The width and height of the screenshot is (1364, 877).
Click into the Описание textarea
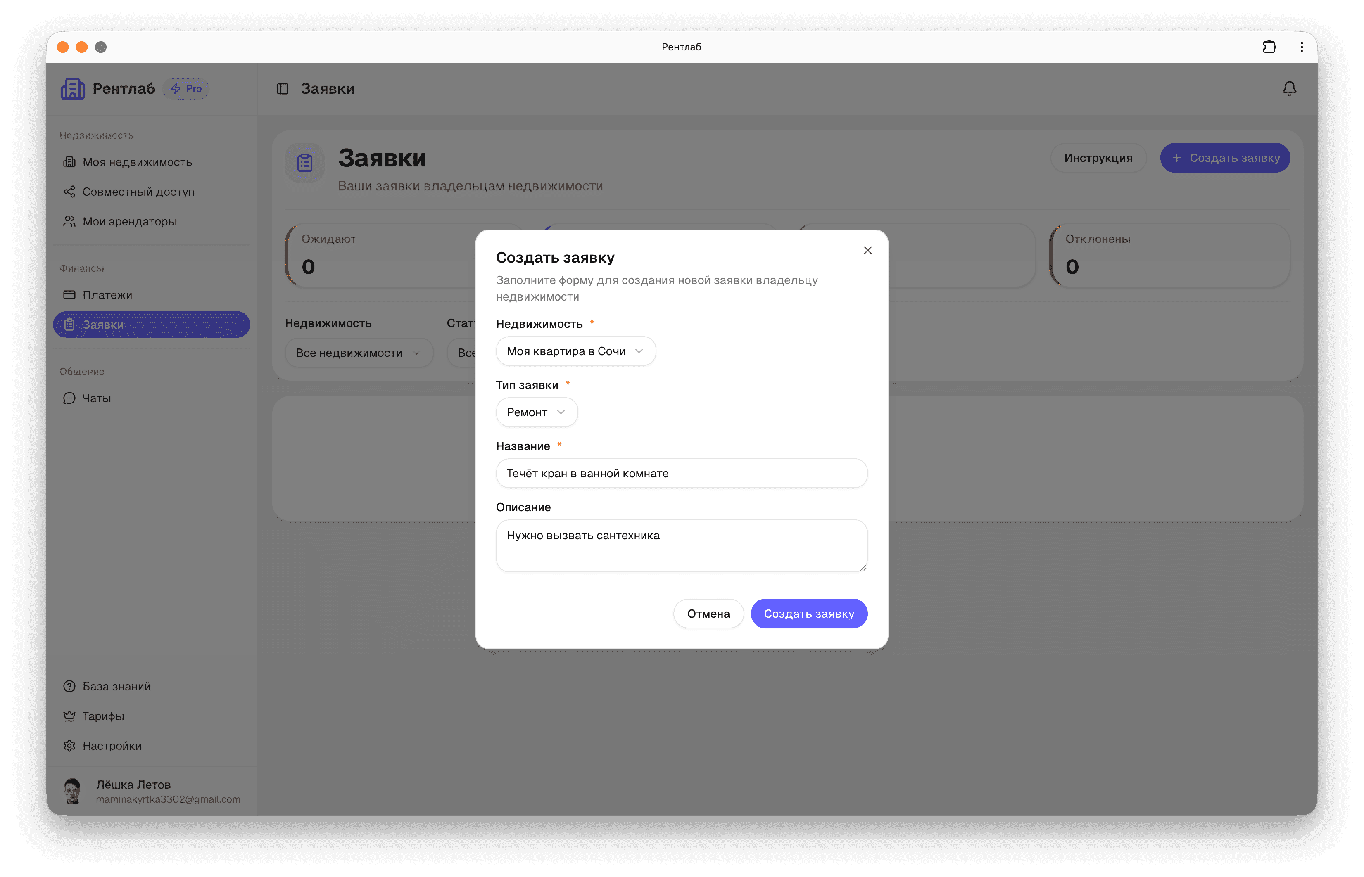[682, 545]
